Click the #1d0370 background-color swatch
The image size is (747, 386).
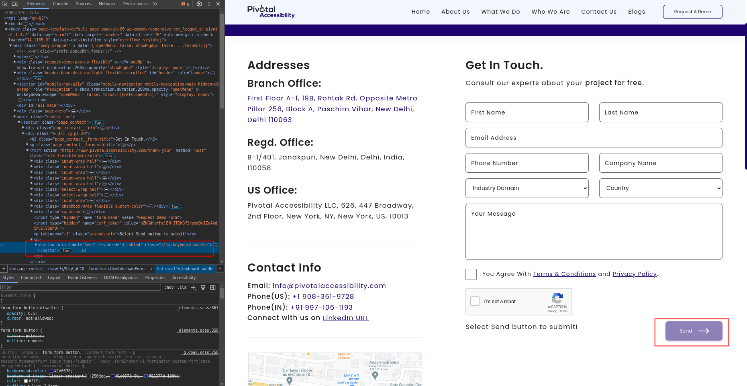tap(52, 371)
